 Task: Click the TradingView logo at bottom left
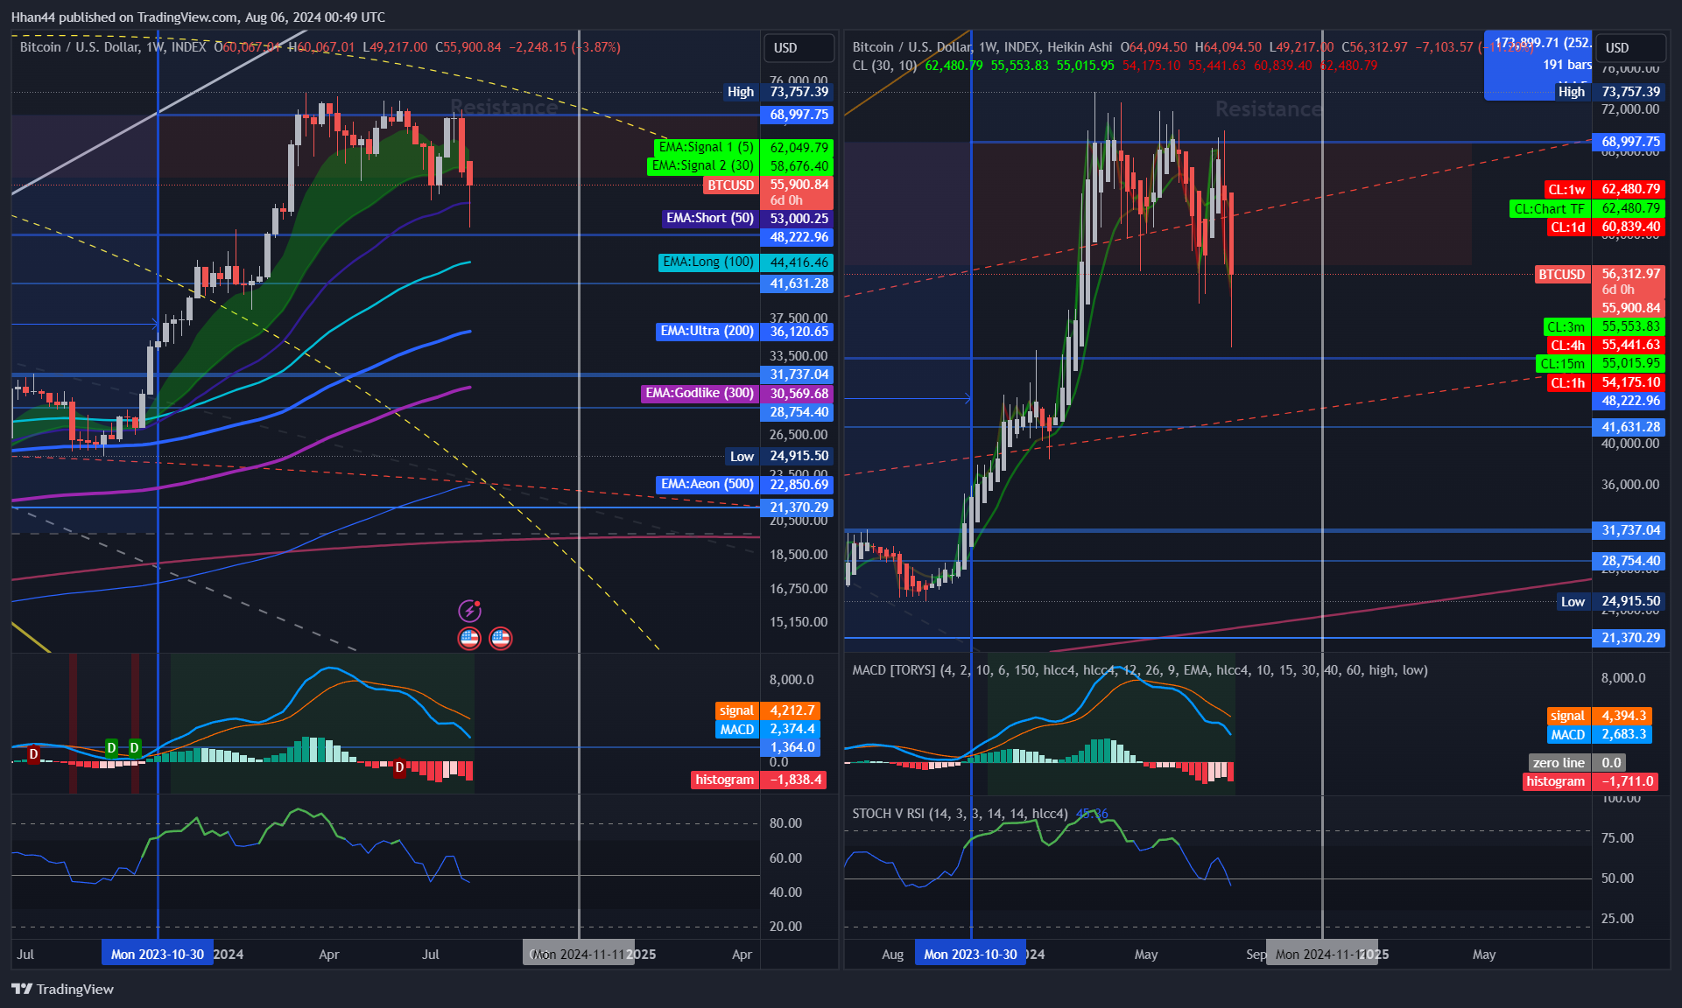pos(63,989)
